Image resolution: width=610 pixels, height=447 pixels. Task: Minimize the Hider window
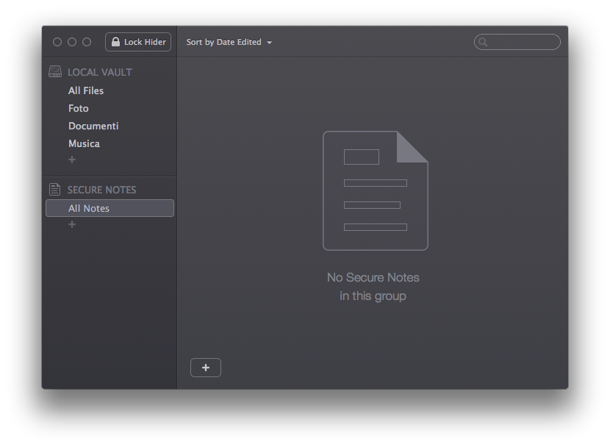click(x=72, y=42)
